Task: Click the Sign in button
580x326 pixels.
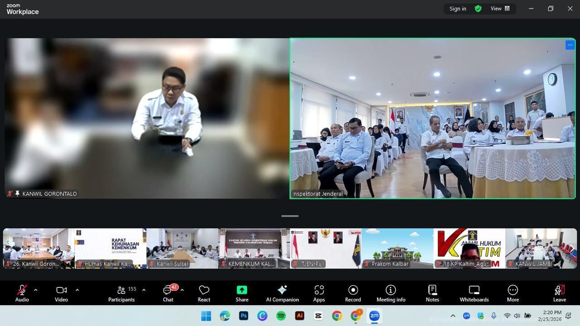Action: 458,9
